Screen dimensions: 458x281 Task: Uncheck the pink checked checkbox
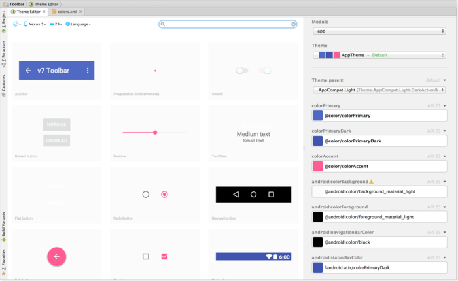(x=164, y=256)
